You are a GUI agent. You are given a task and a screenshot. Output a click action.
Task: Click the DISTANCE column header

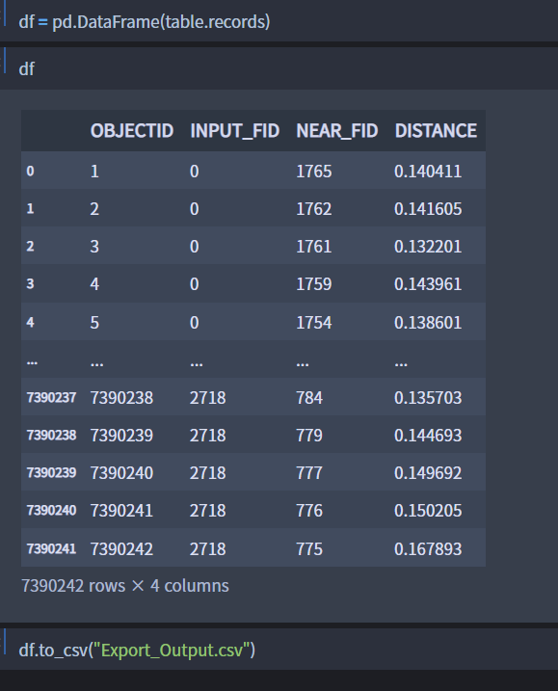(436, 131)
